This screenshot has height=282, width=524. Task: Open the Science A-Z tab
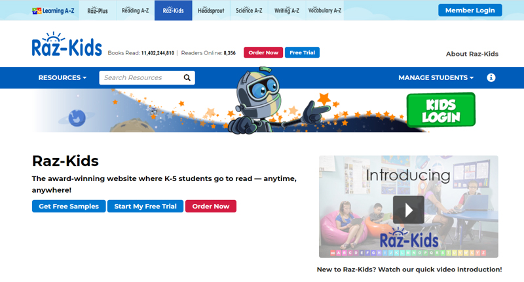coord(249,10)
